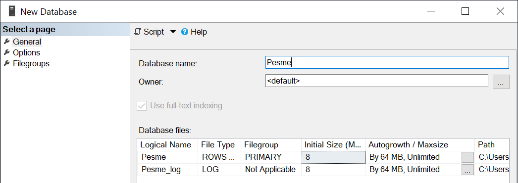
Task: Click the blue Help question mark icon
Action: click(x=185, y=32)
